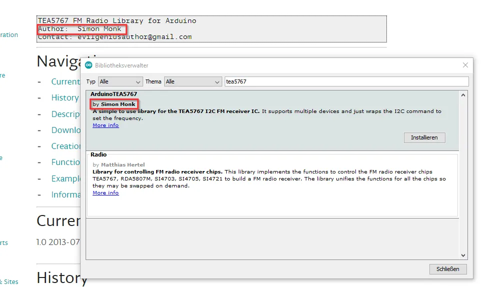492x287 pixels.
Task: Close the Bibliotheksverwalter dialog with the X
Action: [465, 65]
